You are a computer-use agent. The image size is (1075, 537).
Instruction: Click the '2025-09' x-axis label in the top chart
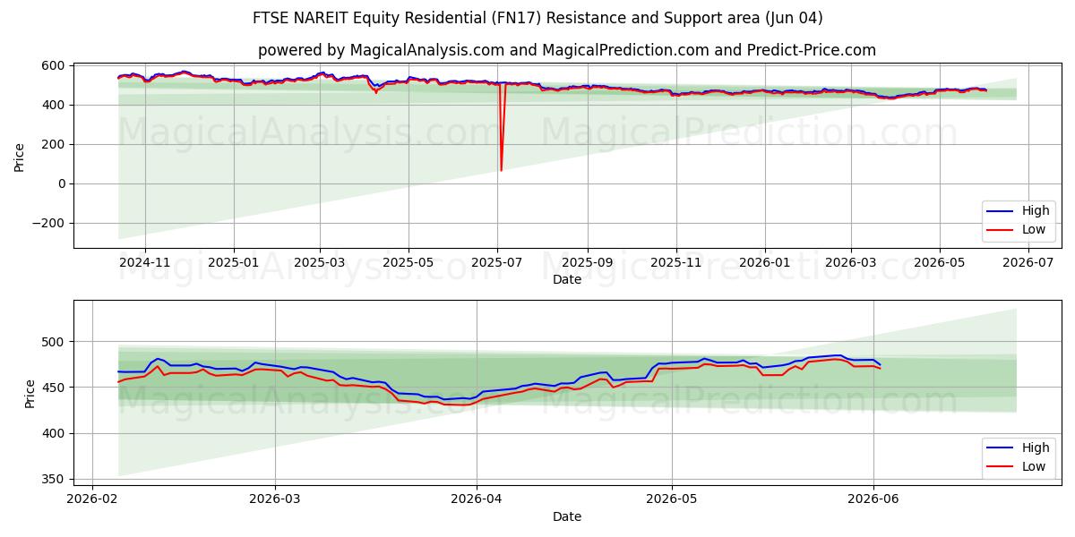(588, 264)
